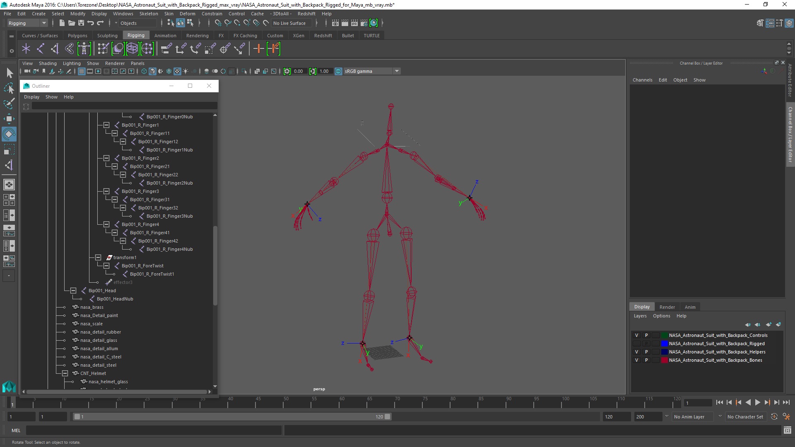795x447 pixels.
Task: Click the Auto Keyframe toggle icon
Action: [x=774, y=417]
